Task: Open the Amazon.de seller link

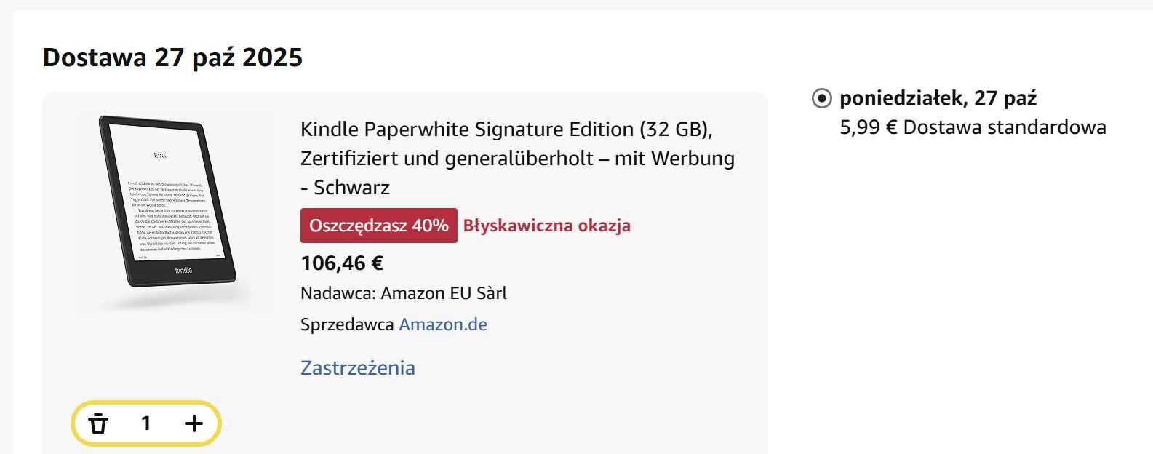Action: (442, 324)
